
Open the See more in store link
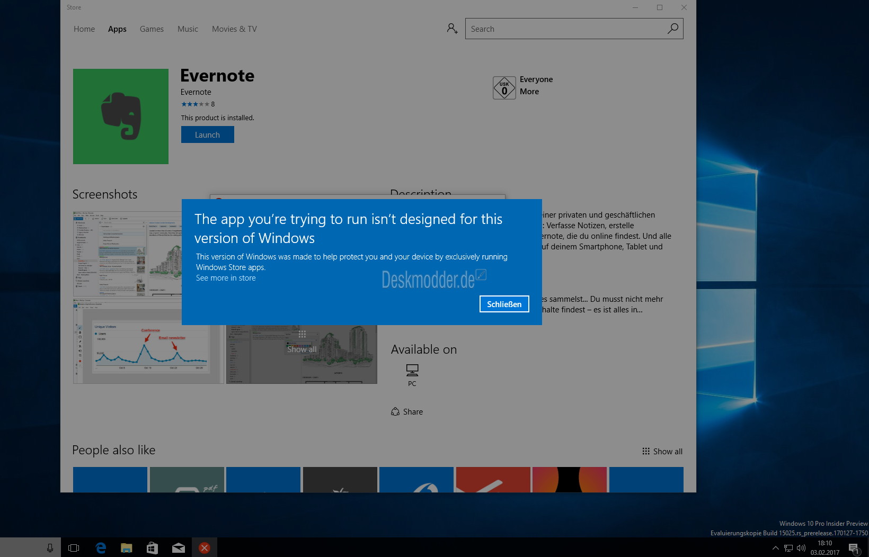click(x=226, y=278)
